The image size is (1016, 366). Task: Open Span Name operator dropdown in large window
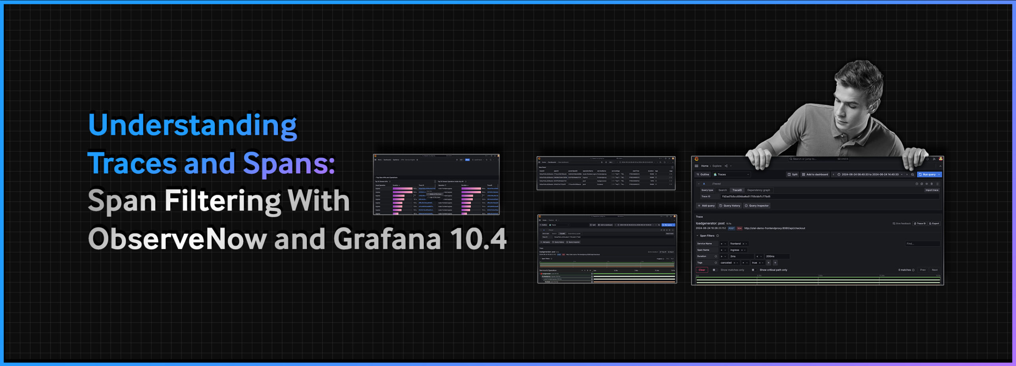(x=724, y=250)
